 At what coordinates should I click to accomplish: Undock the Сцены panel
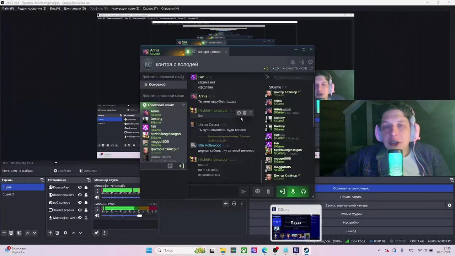42,180
